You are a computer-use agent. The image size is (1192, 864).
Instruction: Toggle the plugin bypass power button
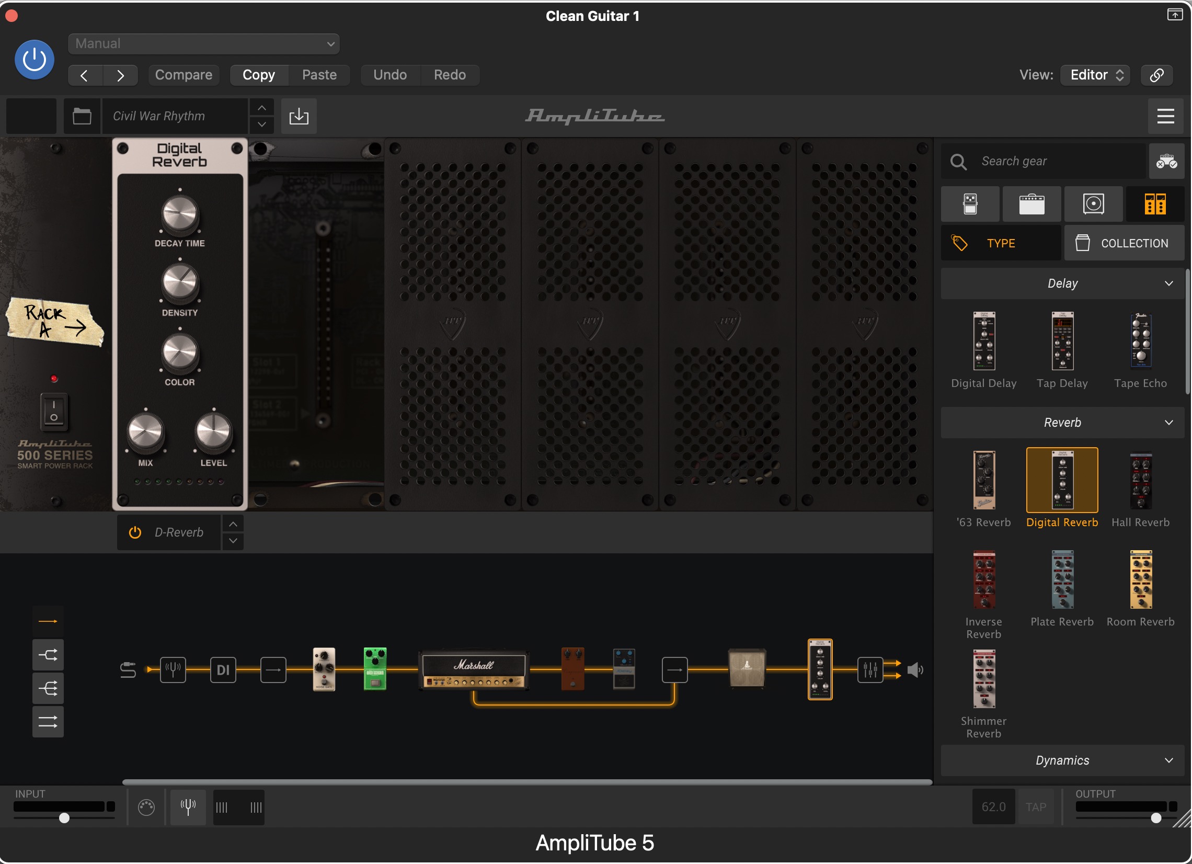[34, 60]
